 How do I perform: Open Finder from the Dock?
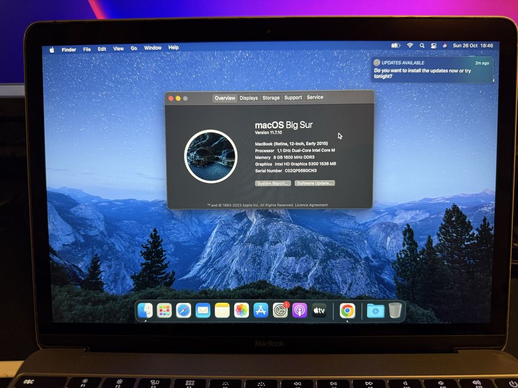point(145,310)
